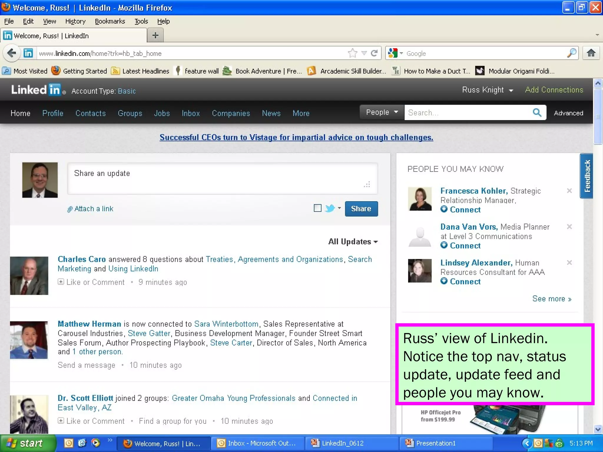Click the Firefox home icon button
This screenshot has width=603, height=452.
[591, 53]
